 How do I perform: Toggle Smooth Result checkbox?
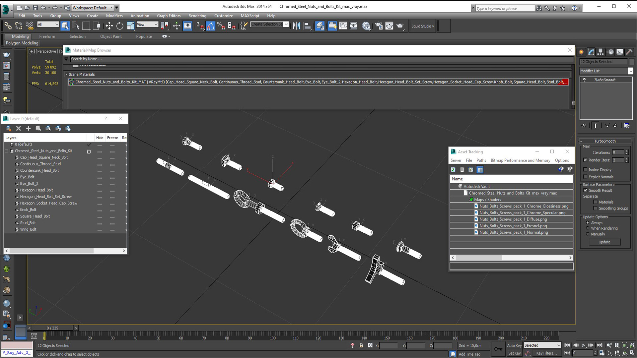click(585, 190)
